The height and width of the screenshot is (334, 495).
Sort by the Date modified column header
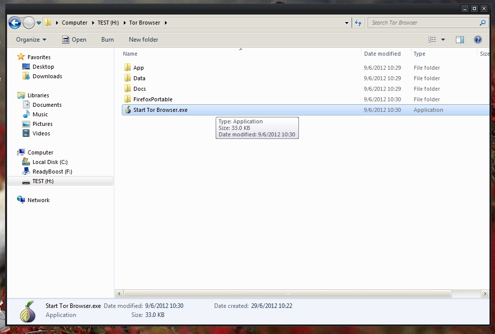(x=382, y=54)
